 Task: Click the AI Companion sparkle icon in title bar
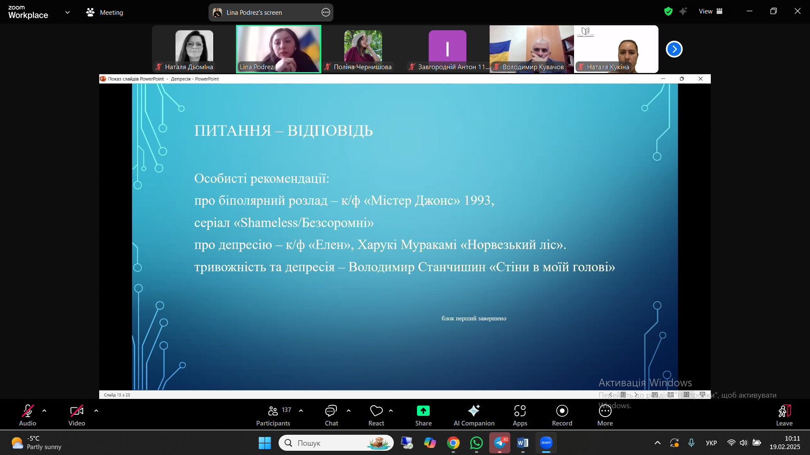click(x=683, y=11)
